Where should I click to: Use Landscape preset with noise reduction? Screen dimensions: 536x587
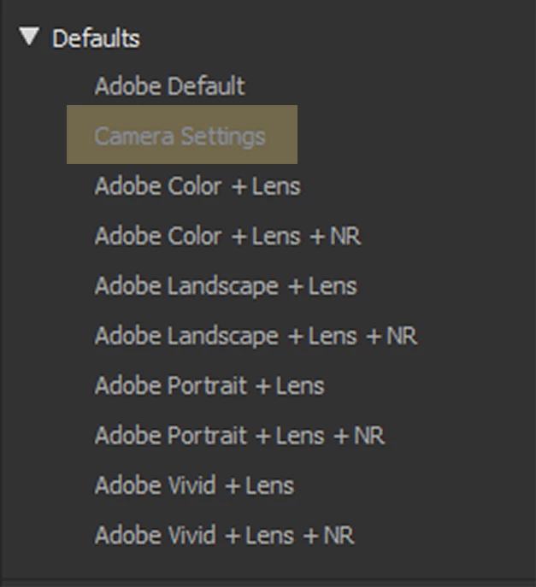[x=256, y=336]
